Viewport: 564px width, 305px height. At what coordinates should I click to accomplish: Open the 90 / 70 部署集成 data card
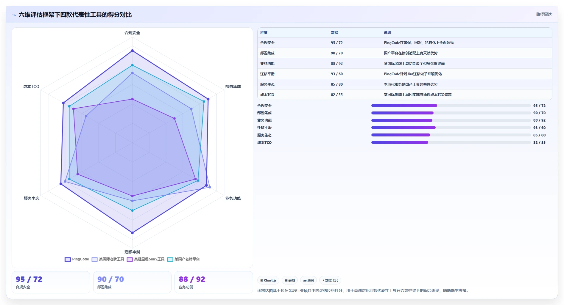point(132,282)
